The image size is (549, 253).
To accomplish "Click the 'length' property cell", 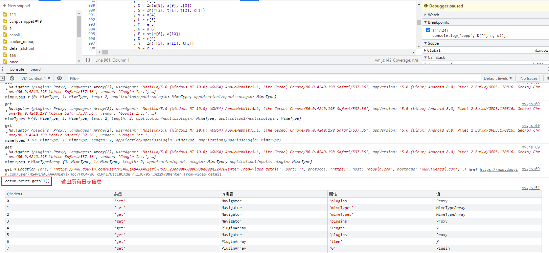I will click(381, 228).
